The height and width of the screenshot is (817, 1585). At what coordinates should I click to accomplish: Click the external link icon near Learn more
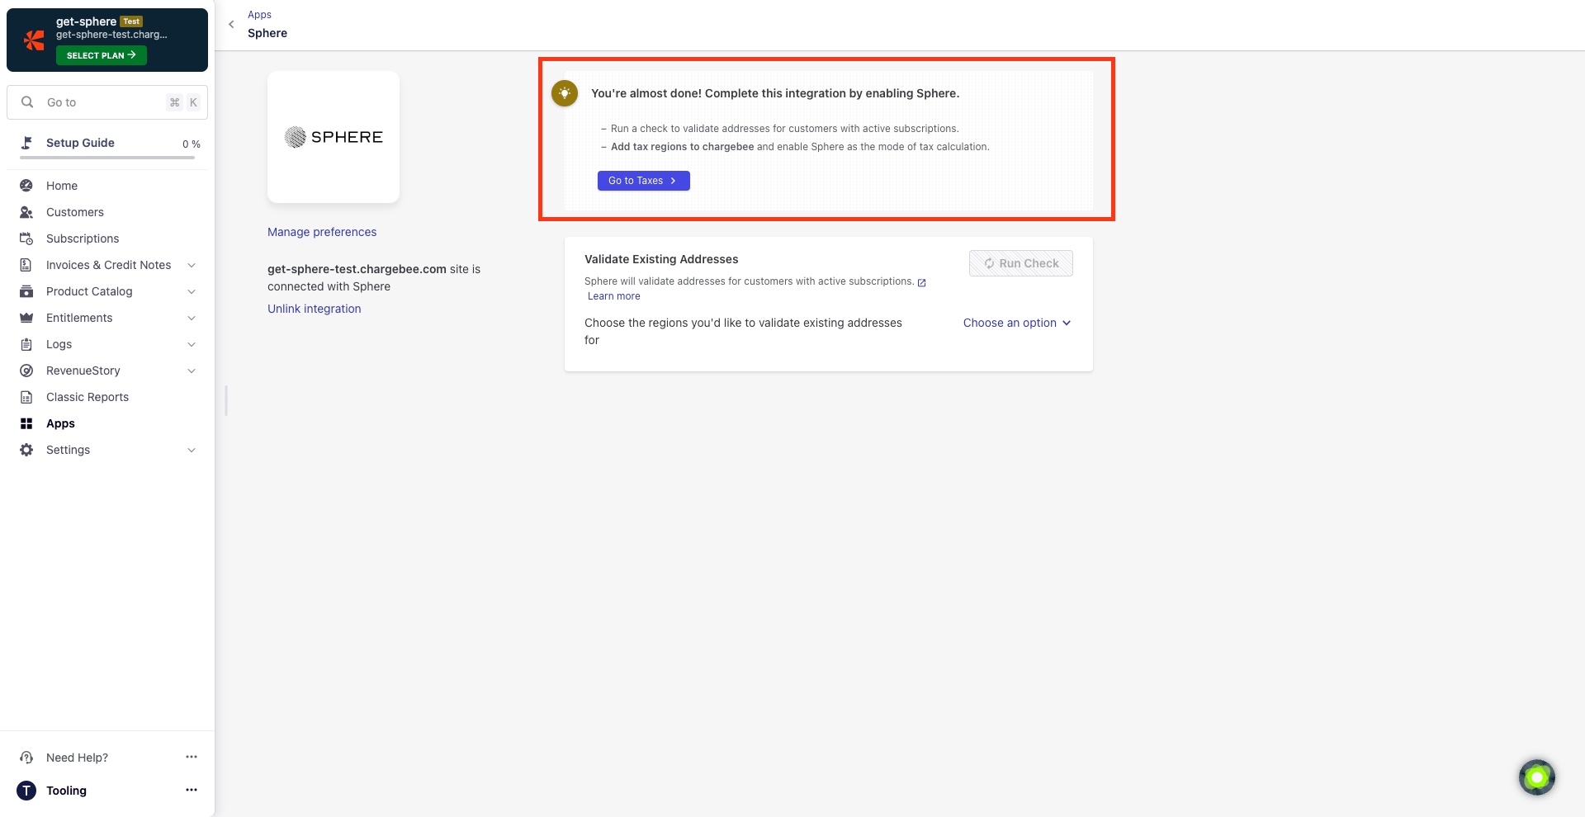[922, 282]
